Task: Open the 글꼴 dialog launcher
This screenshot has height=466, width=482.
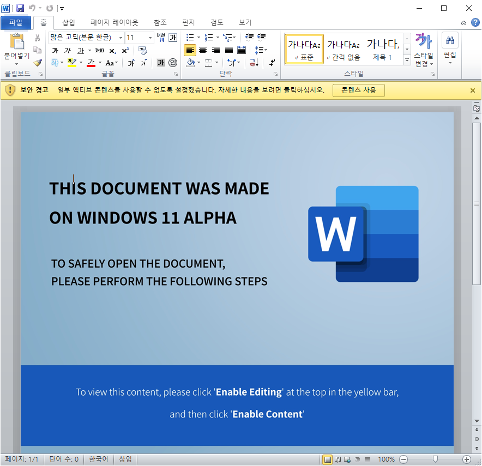Action: tap(176, 74)
